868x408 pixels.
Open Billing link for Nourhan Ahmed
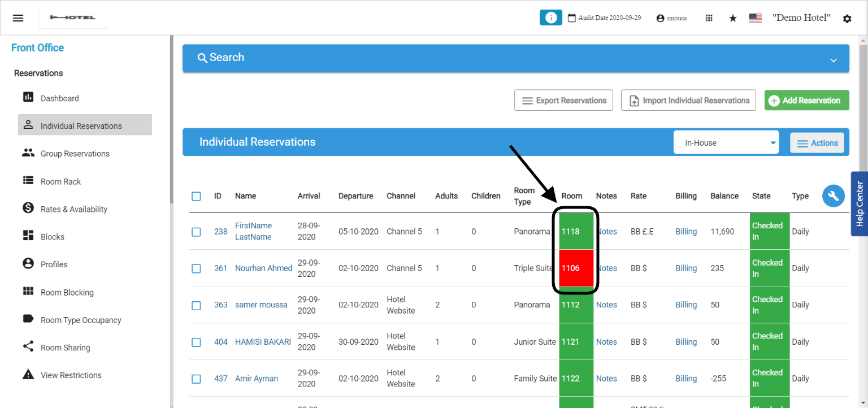pyautogui.click(x=686, y=268)
